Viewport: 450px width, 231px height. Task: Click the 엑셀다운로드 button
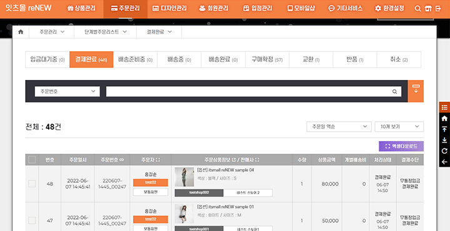pos(401,146)
